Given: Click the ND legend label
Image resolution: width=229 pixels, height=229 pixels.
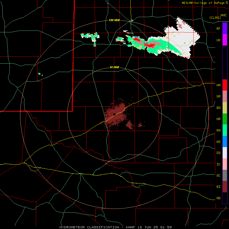Looking at the screenshot, I should pyautogui.click(x=218, y=198).
